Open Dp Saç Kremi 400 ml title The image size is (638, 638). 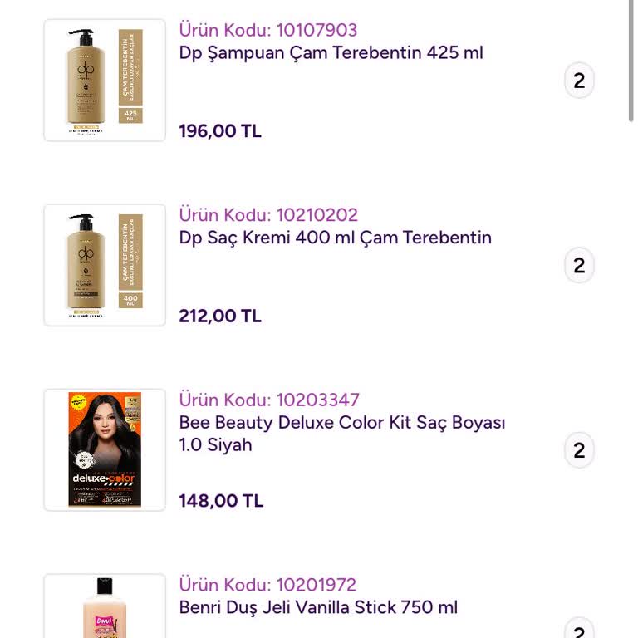click(x=335, y=238)
